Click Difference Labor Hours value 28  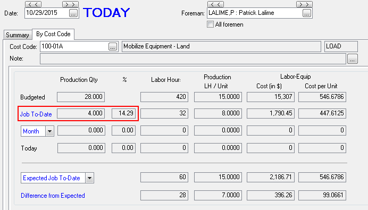164,195
